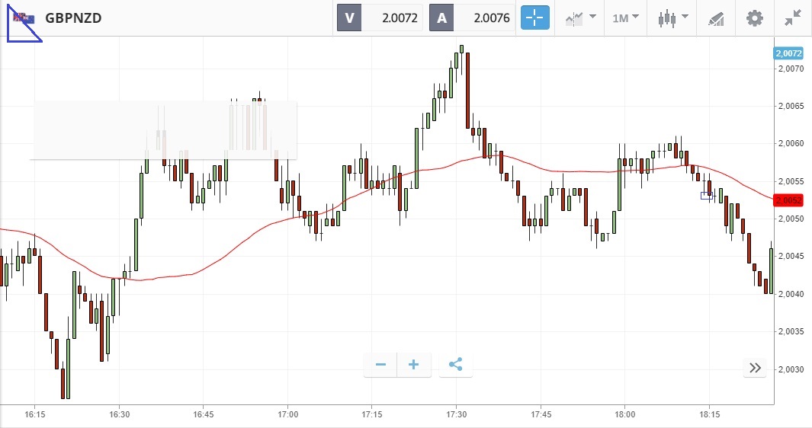812x428 pixels.
Task: Click the A buy price 2.0076
Action: tap(473, 18)
